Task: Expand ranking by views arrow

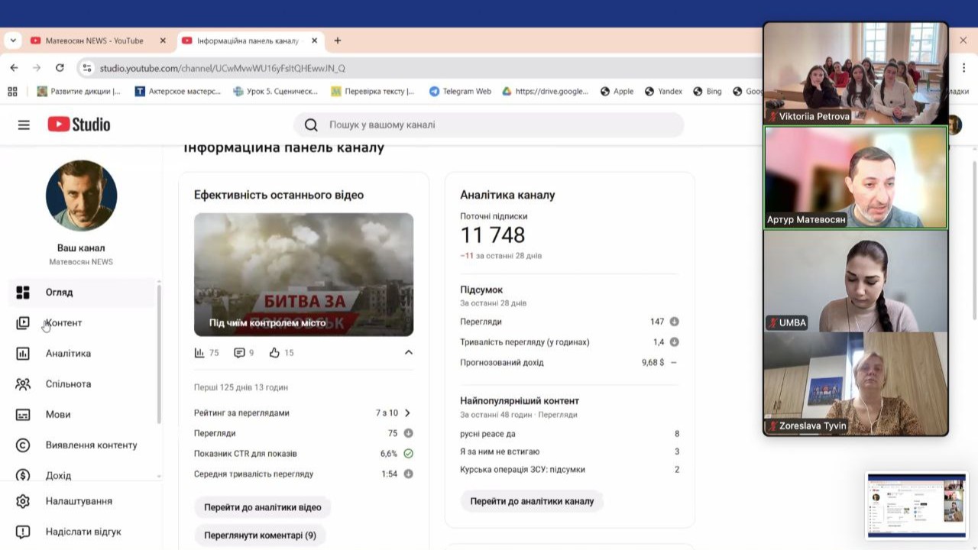Action: point(407,413)
